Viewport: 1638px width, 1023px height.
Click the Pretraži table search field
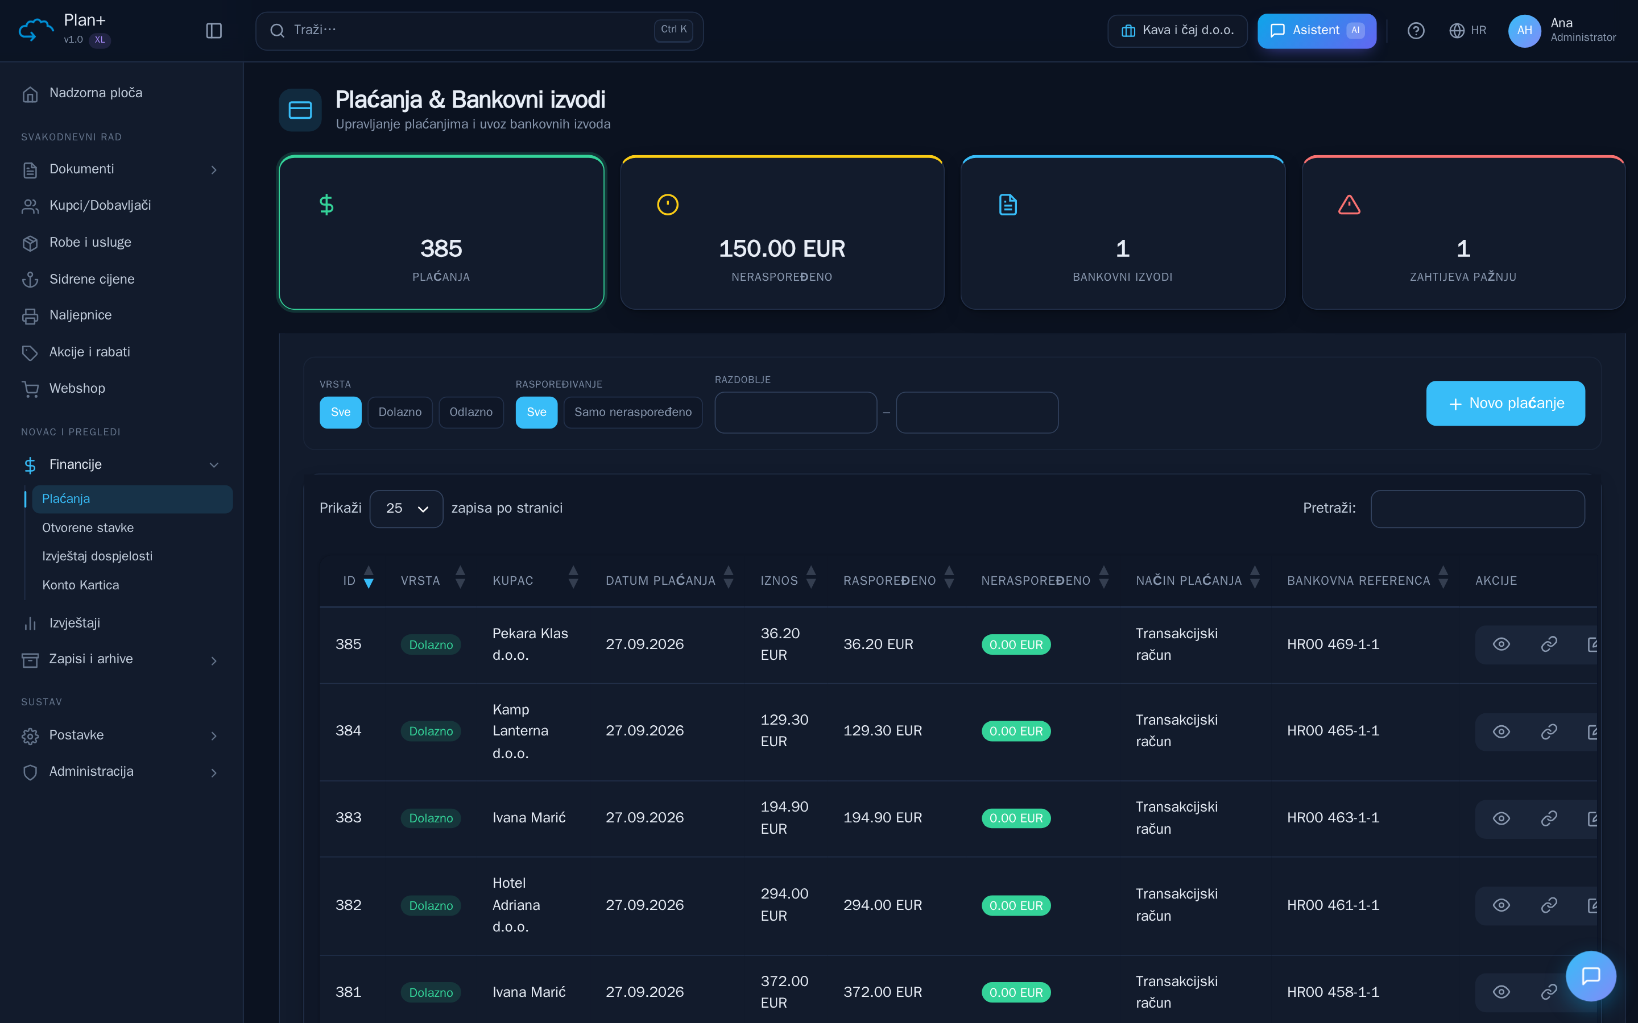tap(1477, 509)
